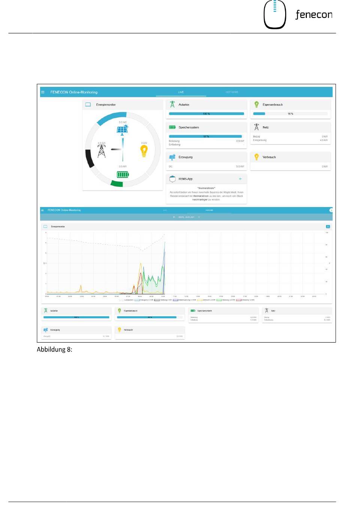This screenshot has height=523, width=356.
Task: Select the green battery in the energy circle
Action: (123, 174)
